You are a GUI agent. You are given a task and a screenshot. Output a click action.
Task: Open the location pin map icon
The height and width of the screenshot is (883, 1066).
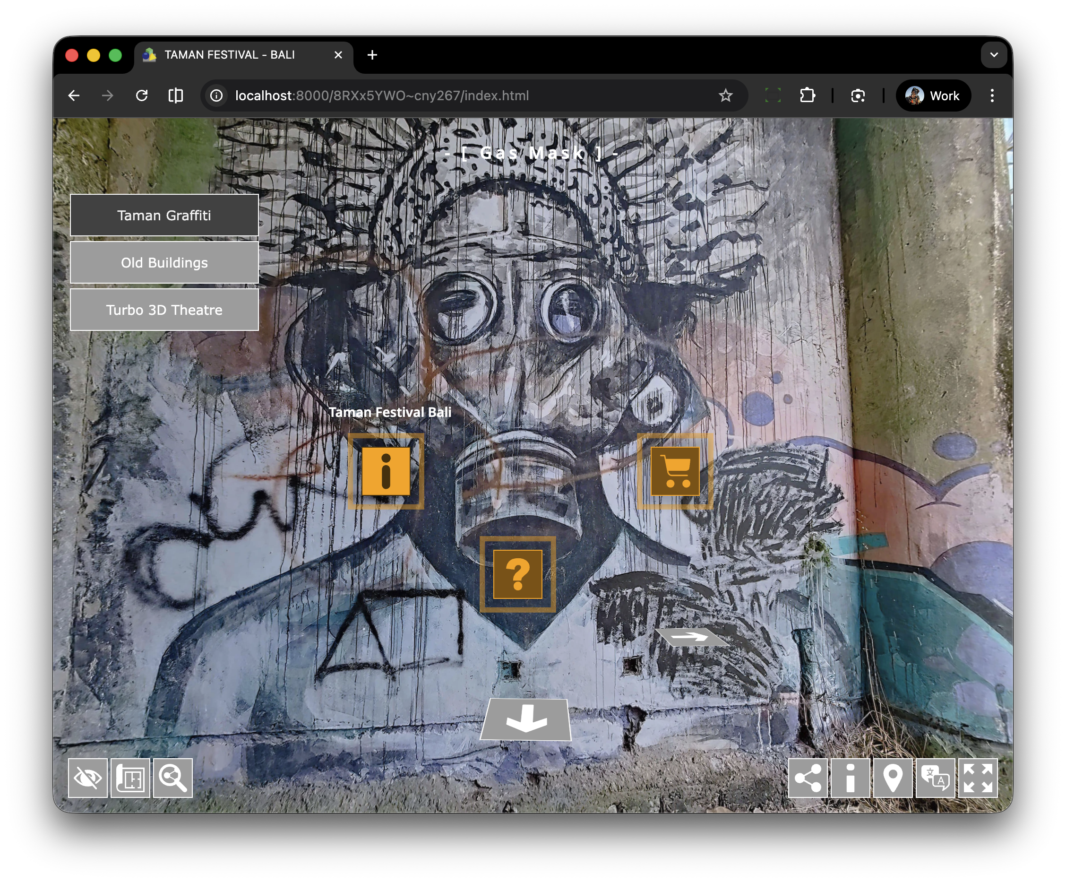coord(893,778)
